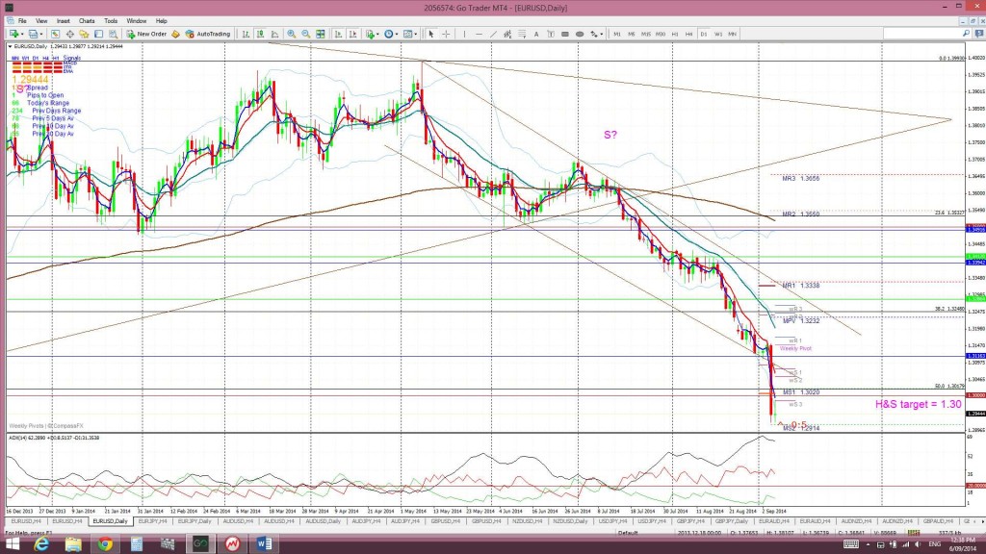Screen dimensions: 986x554
Task: Switch chart to Candlestick display
Action: pos(258,36)
